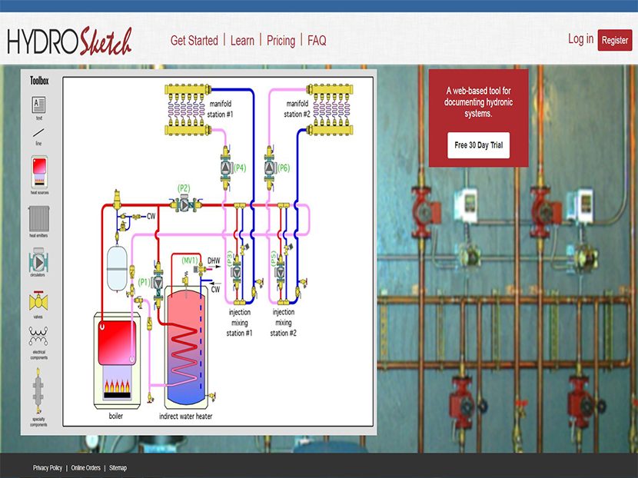Select the text tool in Toolbox
This screenshot has height=478, width=638.
tap(38, 104)
